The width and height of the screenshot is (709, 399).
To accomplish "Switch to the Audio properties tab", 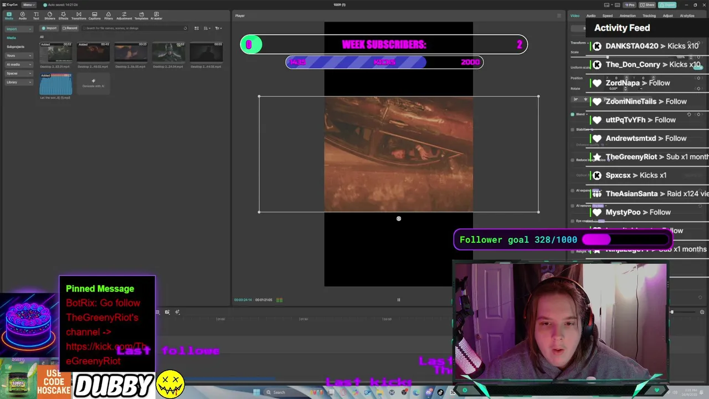I will (x=591, y=16).
